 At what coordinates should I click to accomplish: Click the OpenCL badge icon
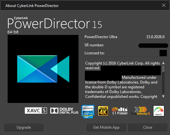click(x=159, y=111)
